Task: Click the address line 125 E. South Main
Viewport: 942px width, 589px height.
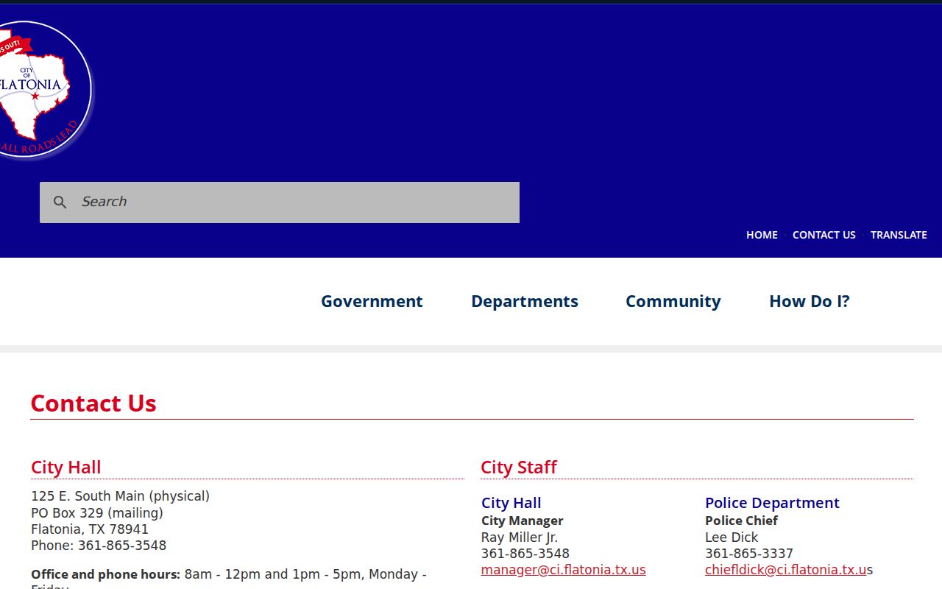Action: (120, 496)
